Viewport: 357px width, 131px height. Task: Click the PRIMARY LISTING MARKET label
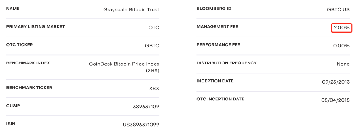pyautogui.click(x=35, y=26)
